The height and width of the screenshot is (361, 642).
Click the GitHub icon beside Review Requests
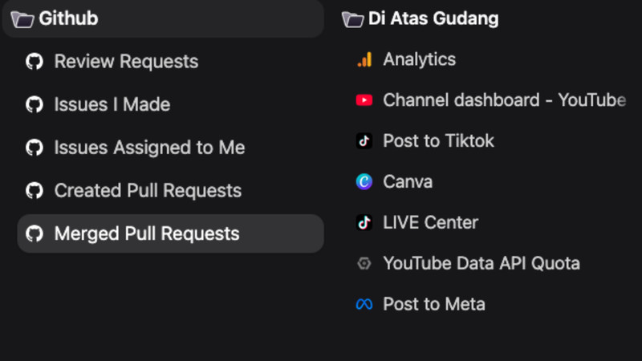pos(34,62)
